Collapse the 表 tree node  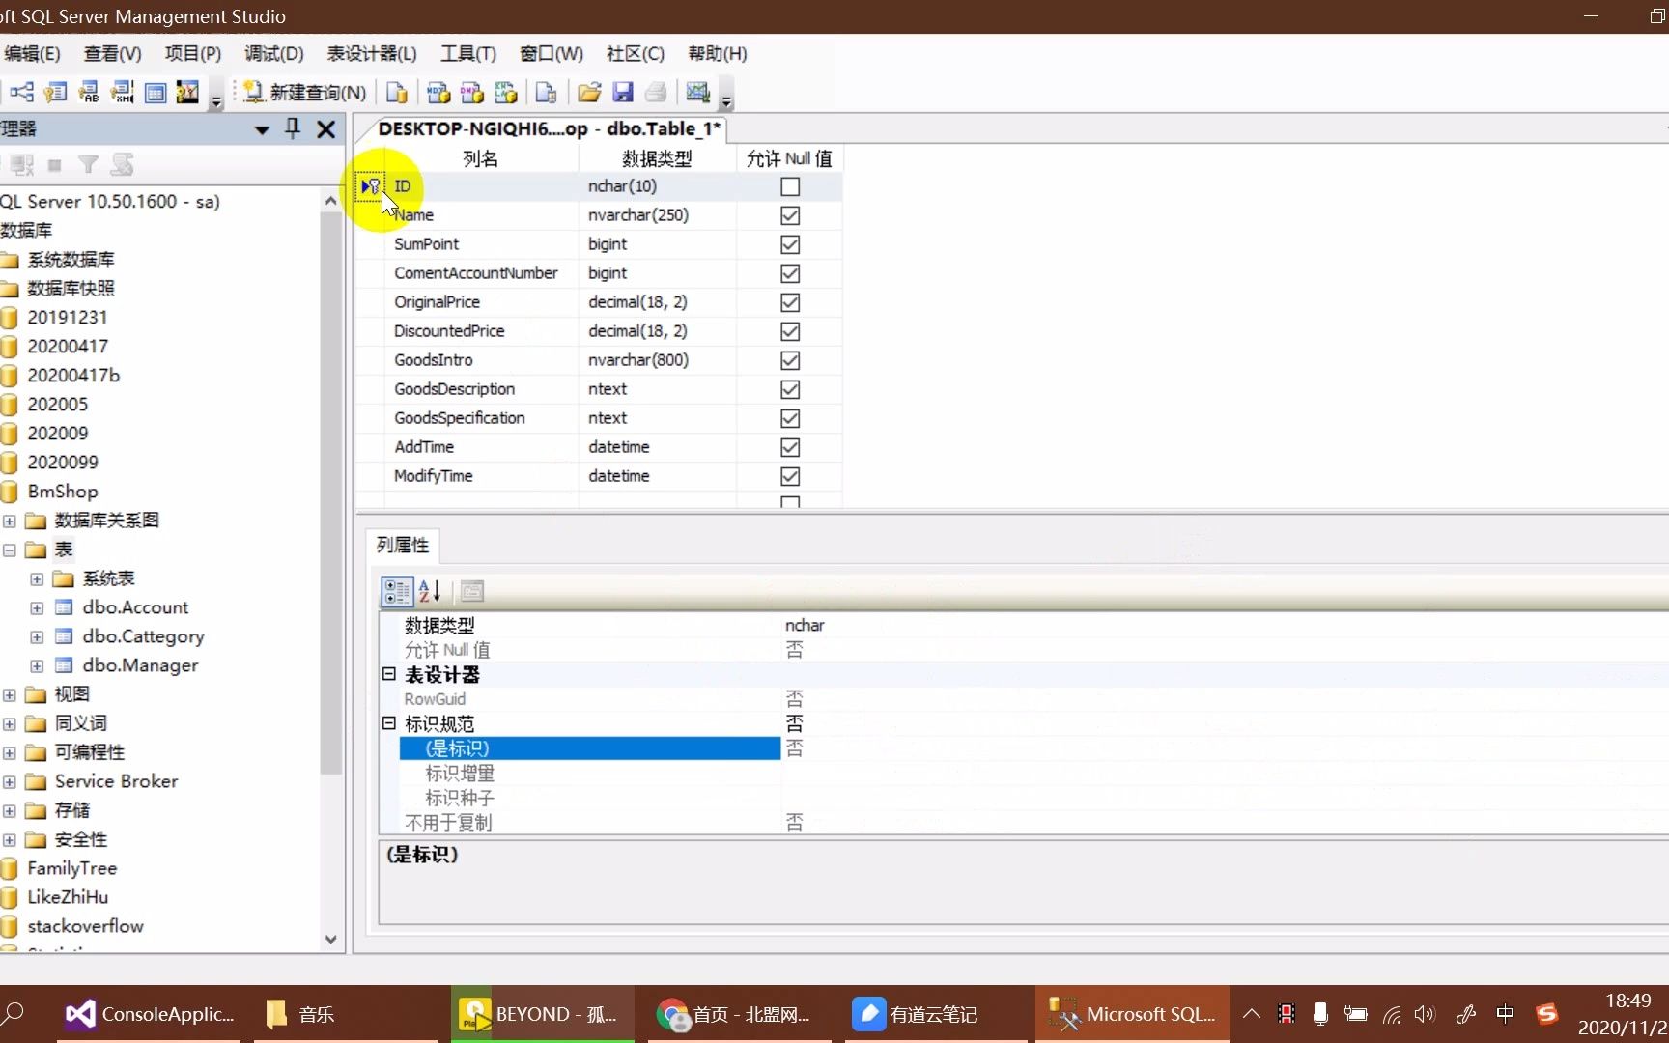click(x=9, y=550)
